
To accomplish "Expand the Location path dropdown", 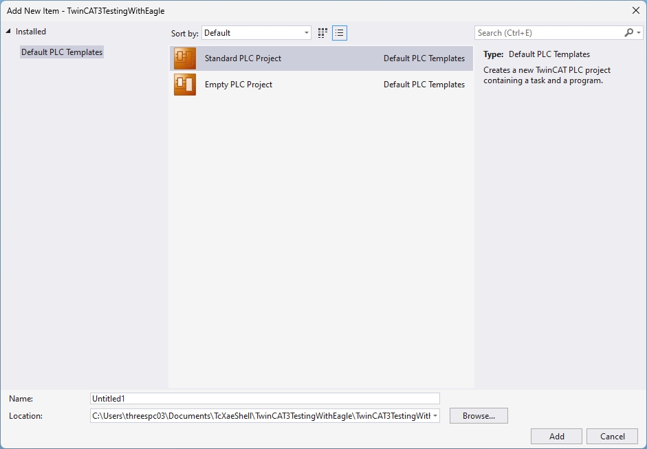I will (x=435, y=415).
